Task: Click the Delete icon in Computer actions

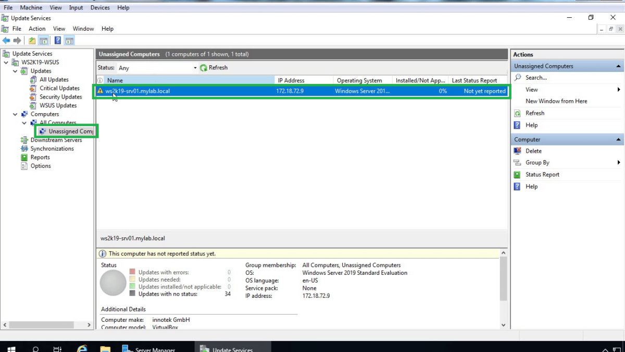Action: click(x=518, y=151)
